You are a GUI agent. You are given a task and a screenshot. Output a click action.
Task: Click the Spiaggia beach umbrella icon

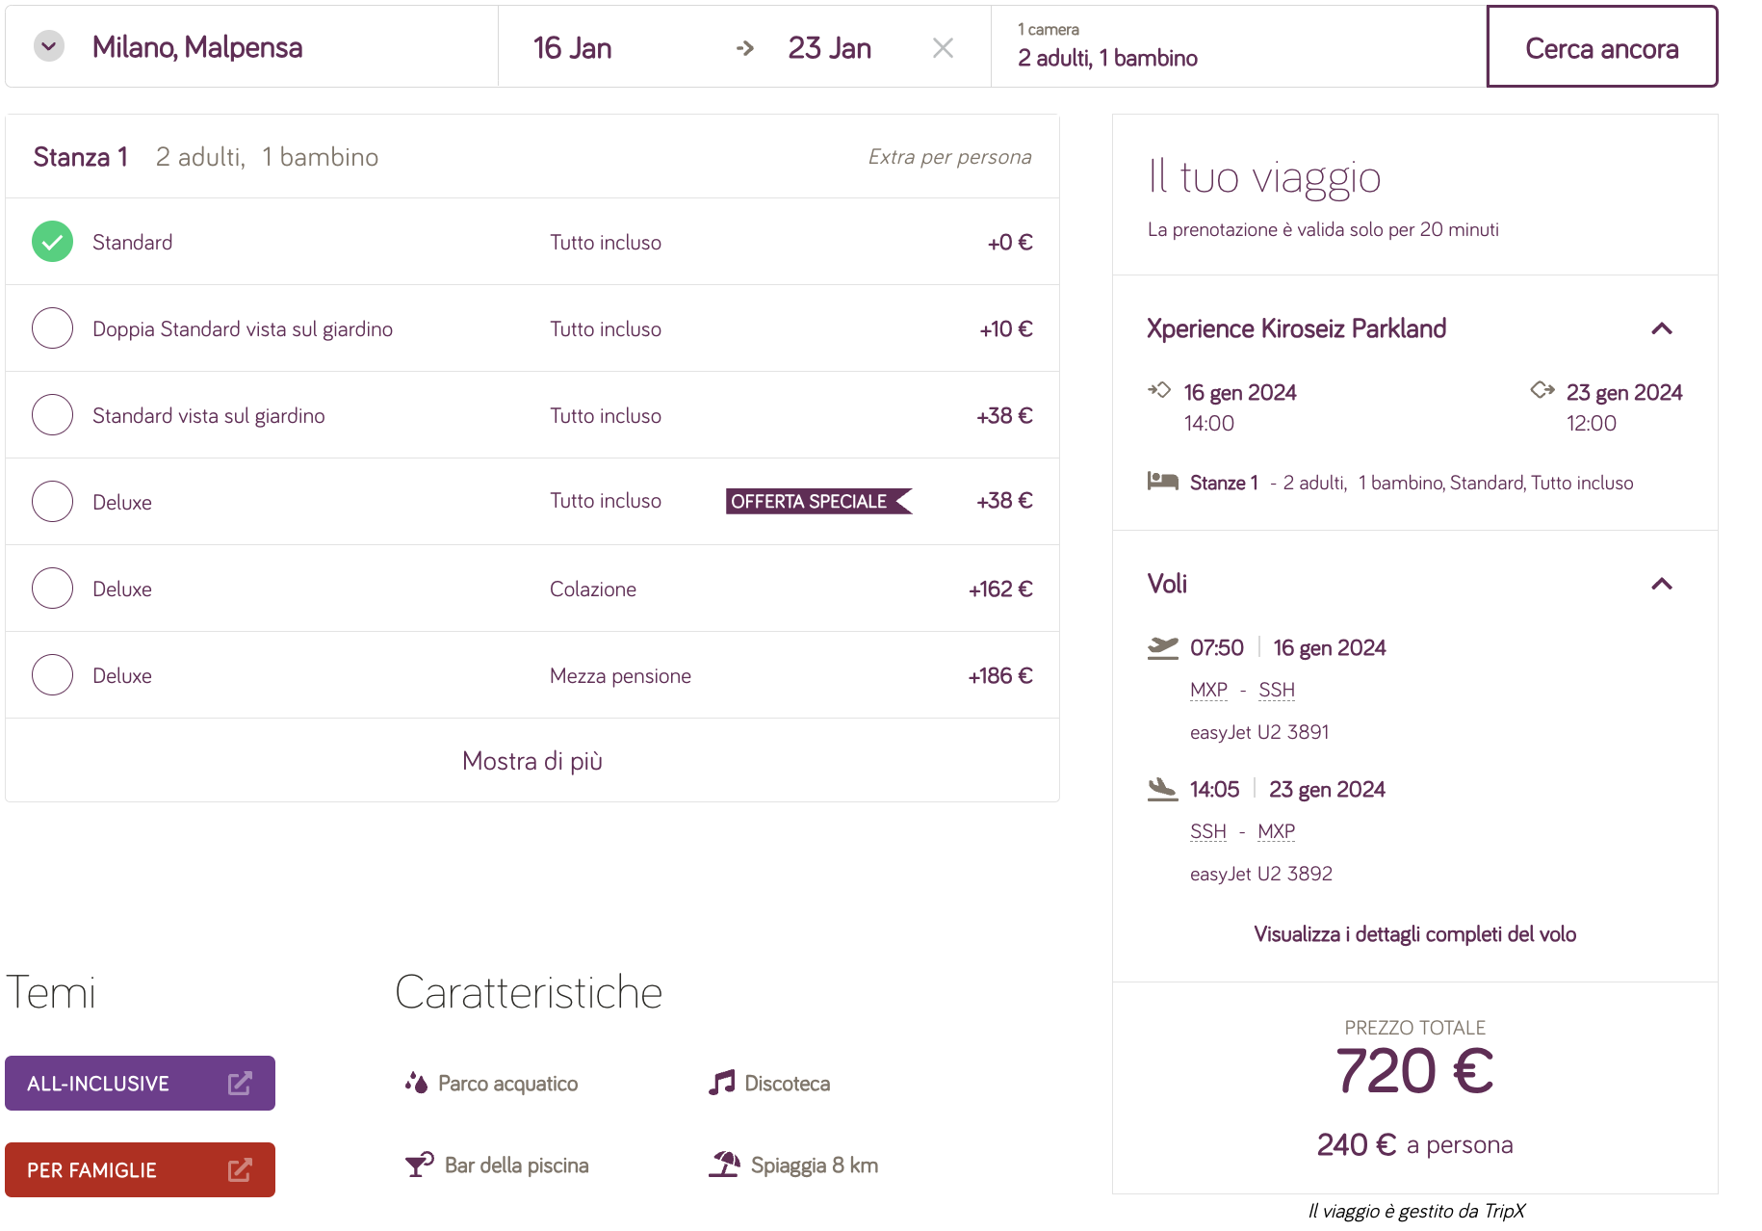pyautogui.click(x=724, y=1165)
